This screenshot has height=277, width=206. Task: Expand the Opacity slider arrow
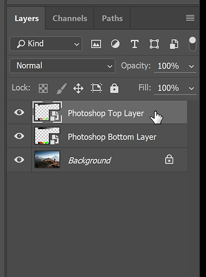[x=192, y=66]
